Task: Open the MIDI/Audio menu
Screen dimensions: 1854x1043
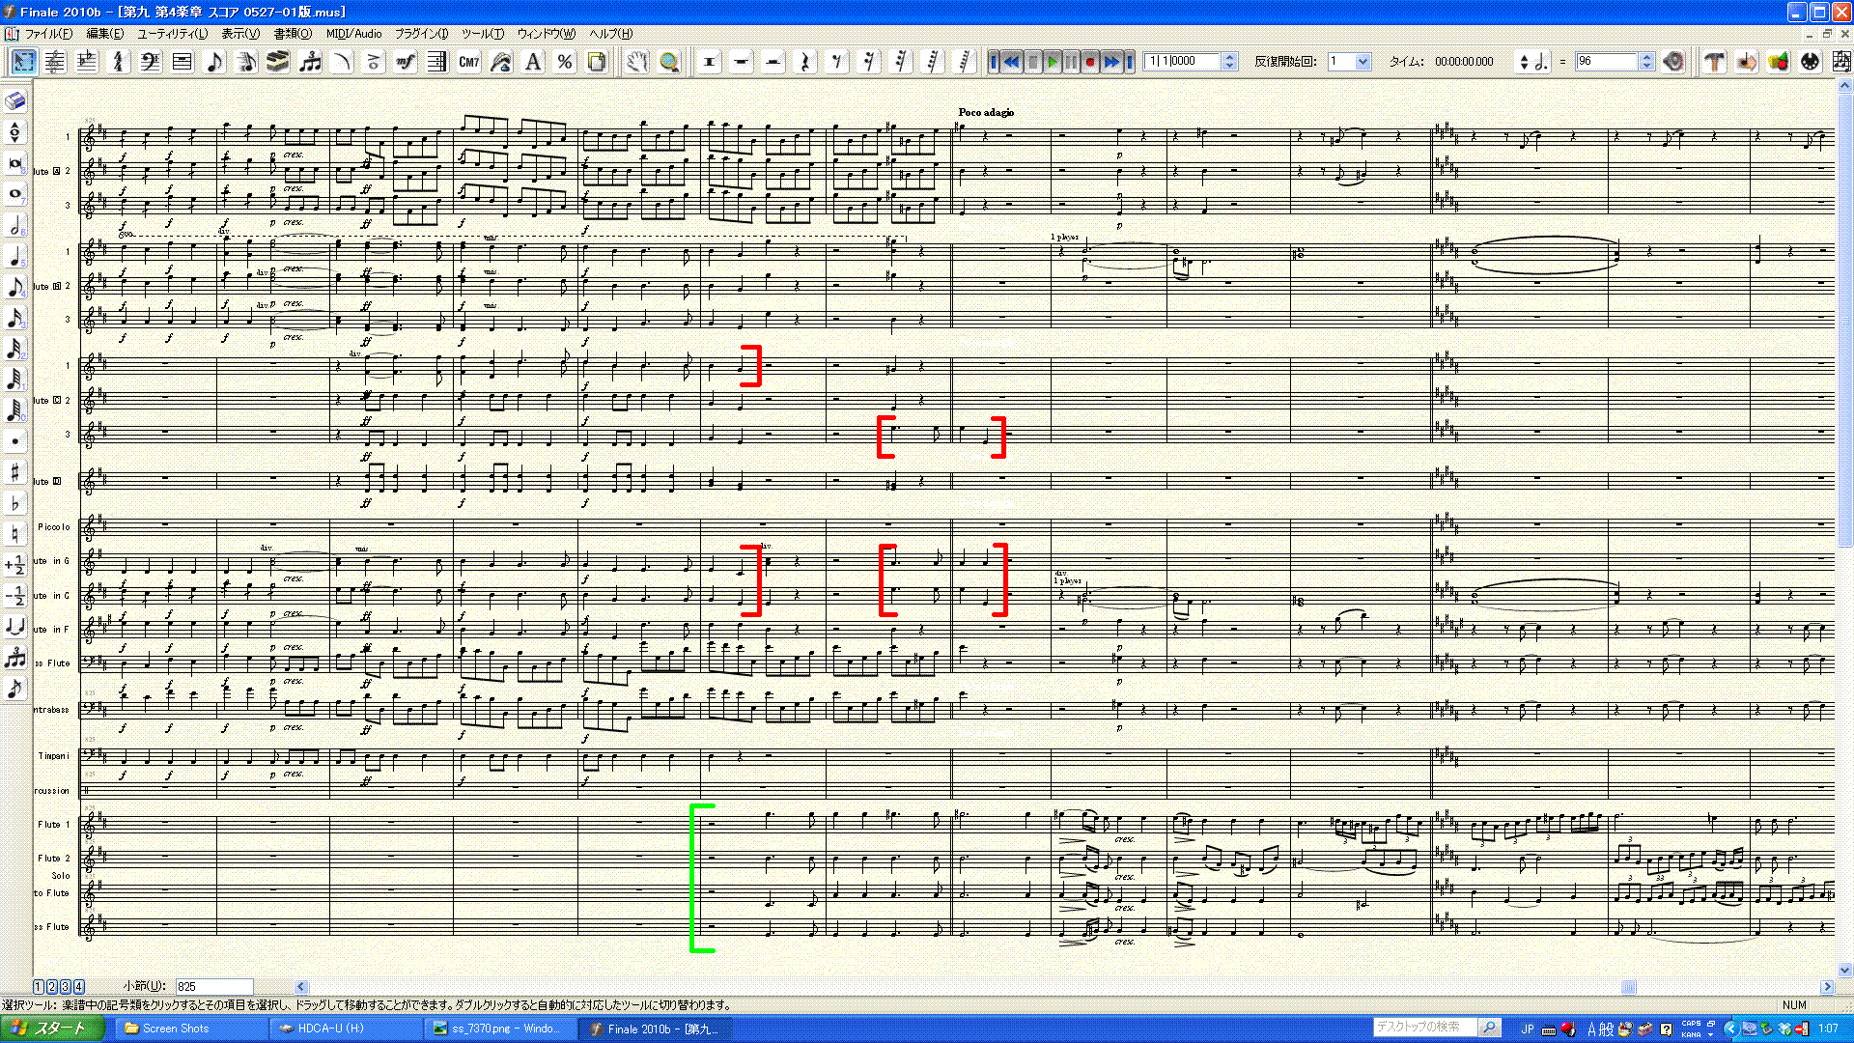Action: (353, 34)
